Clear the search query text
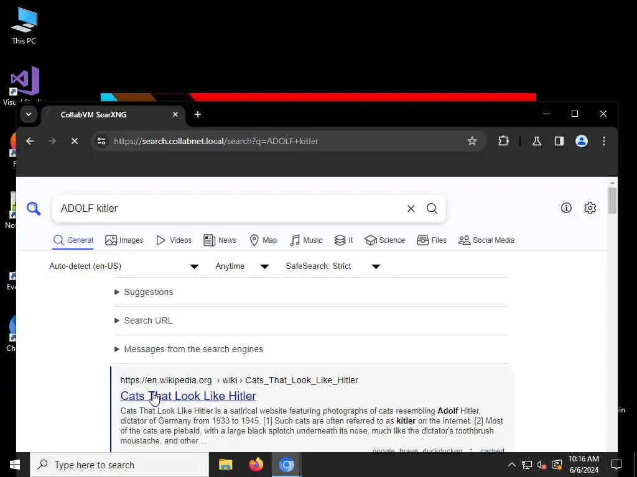Image resolution: width=637 pixels, height=477 pixels. point(411,209)
